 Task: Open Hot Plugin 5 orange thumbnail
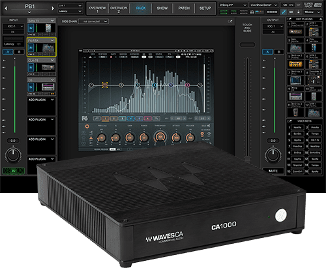(295, 64)
